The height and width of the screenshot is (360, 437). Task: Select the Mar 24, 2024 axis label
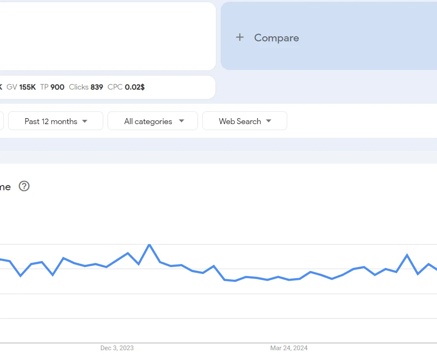tap(289, 348)
